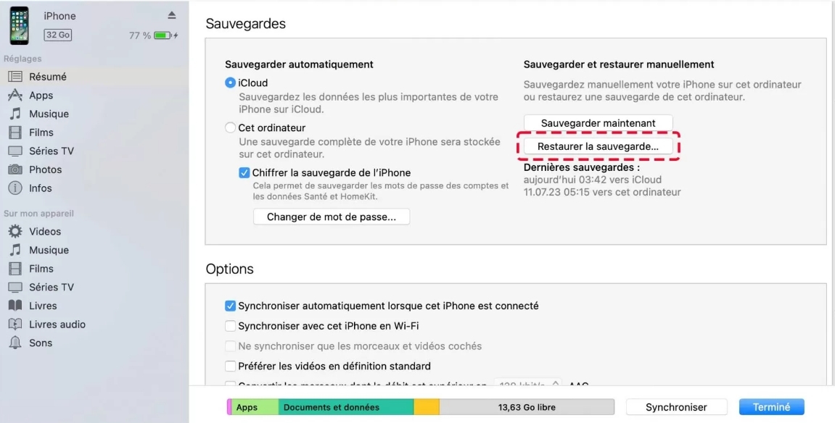Select Sons under Sur mon appareil
835x423 pixels.
42,343
